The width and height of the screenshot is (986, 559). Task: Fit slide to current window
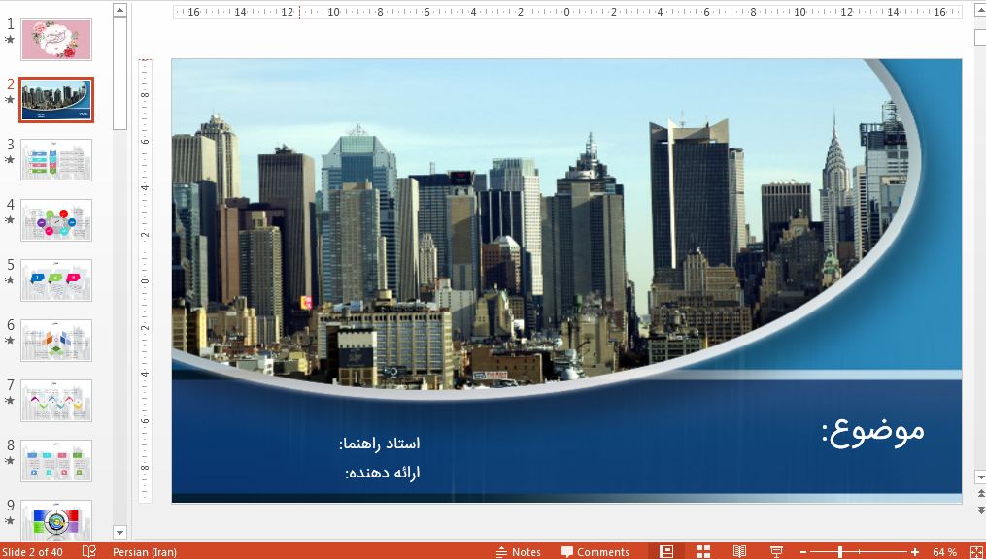tap(975, 551)
